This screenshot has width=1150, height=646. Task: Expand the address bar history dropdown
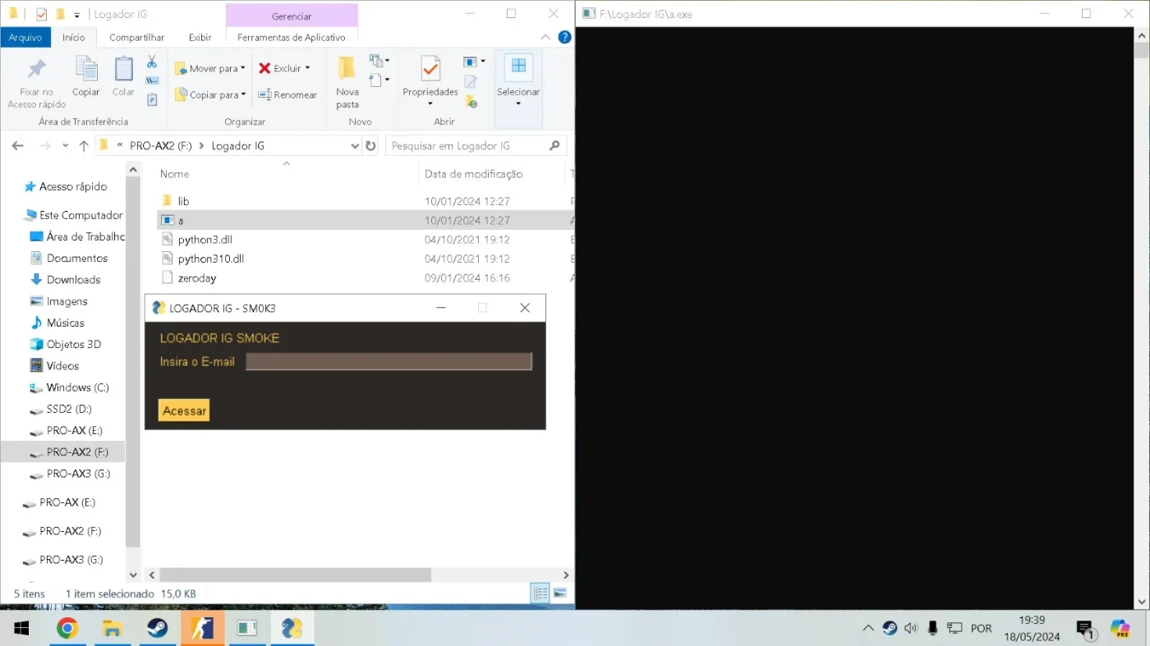click(x=355, y=146)
